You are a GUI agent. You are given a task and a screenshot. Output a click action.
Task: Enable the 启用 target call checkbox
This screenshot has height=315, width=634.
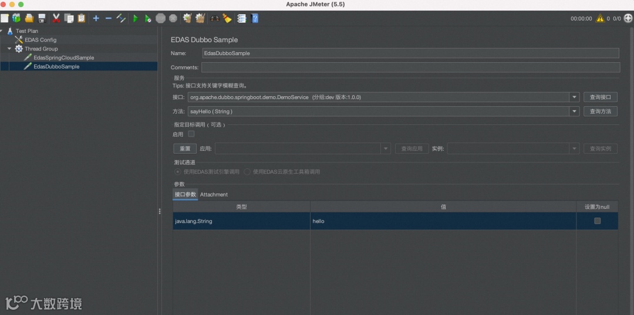(x=191, y=134)
